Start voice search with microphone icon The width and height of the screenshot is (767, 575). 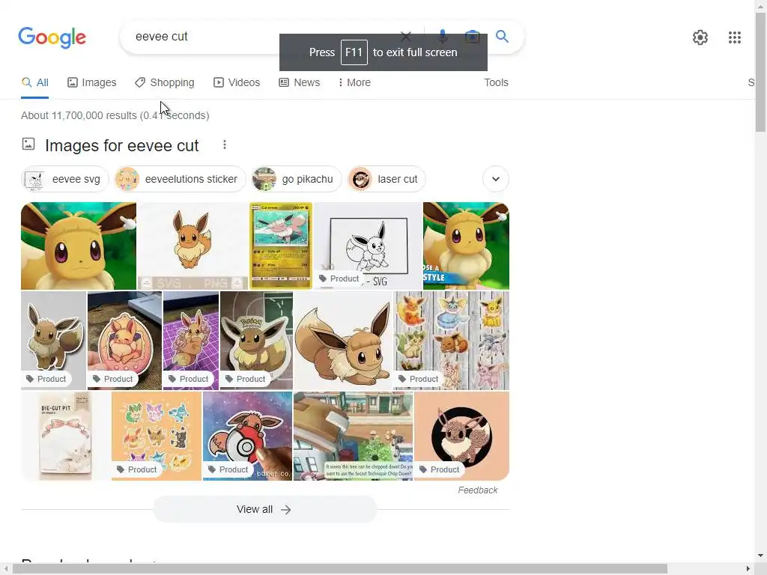tap(442, 36)
